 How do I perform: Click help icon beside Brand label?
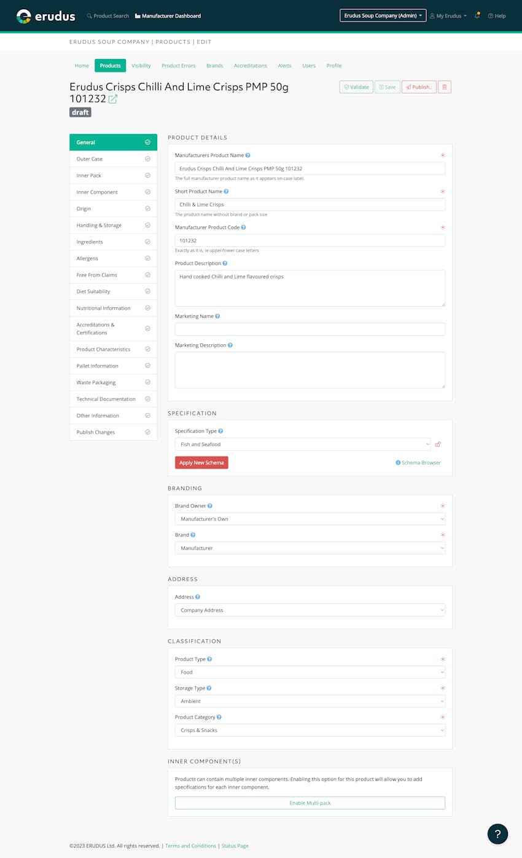point(193,535)
